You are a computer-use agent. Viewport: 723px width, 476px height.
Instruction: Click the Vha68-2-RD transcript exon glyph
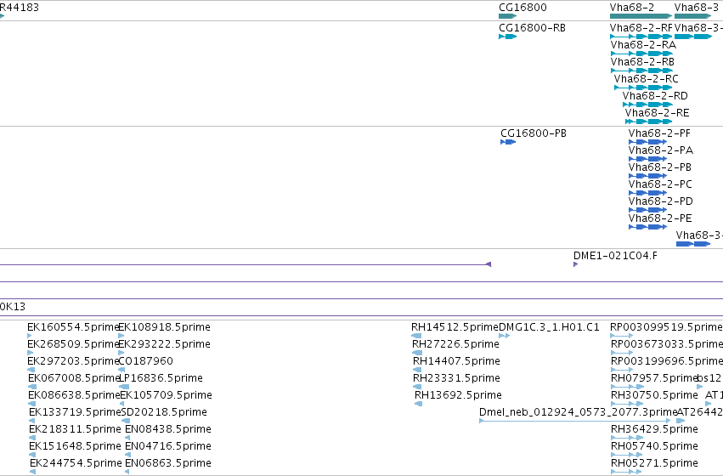[x=648, y=105]
